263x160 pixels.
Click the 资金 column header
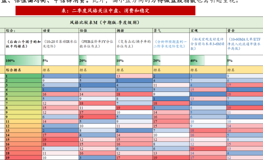(245, 30)
